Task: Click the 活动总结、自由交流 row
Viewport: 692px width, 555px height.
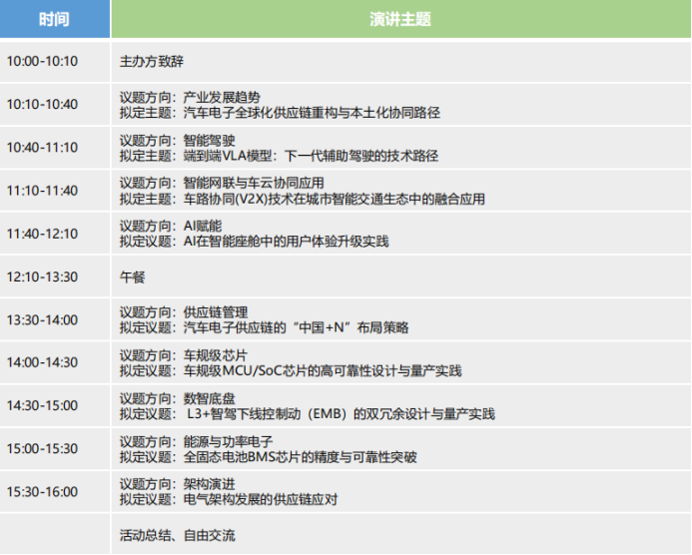Action: click(x=178, y=535)
